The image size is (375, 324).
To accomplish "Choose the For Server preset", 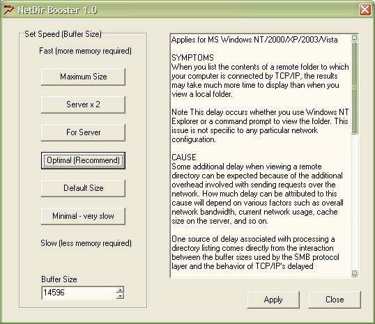I will [83, 132].
